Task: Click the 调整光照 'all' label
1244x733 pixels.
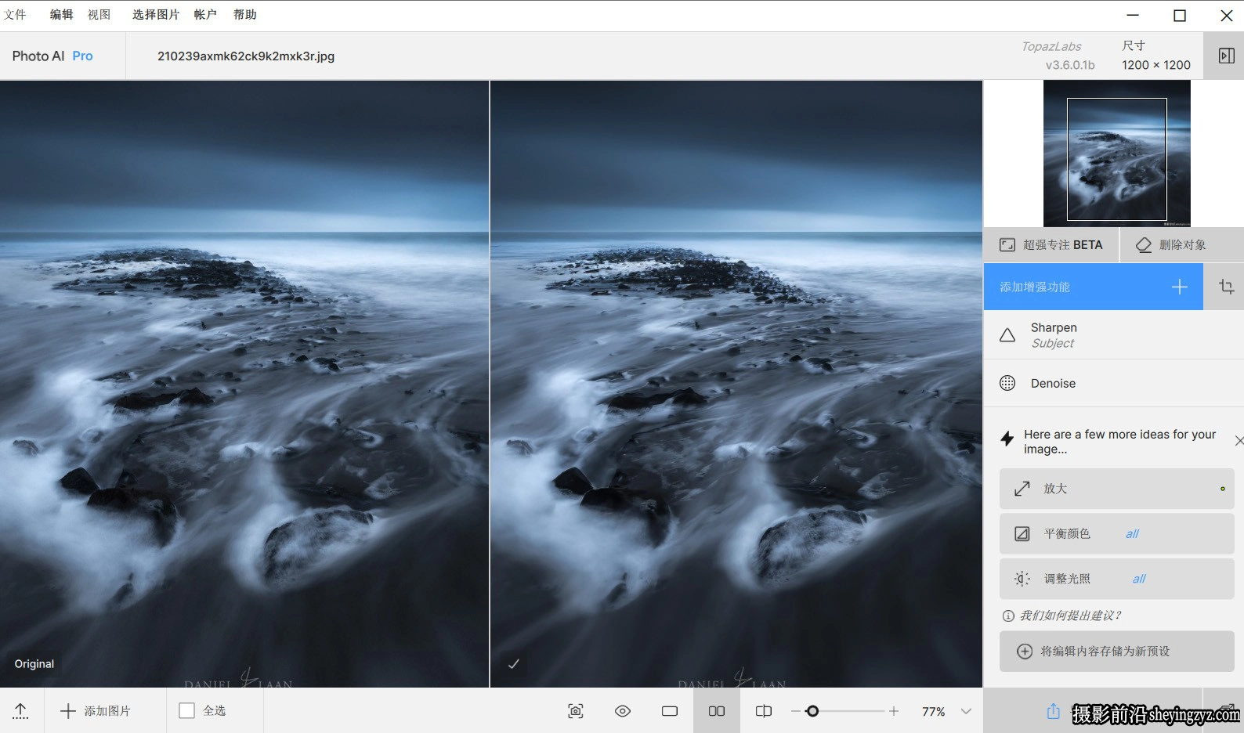Action: point(1139,579)
